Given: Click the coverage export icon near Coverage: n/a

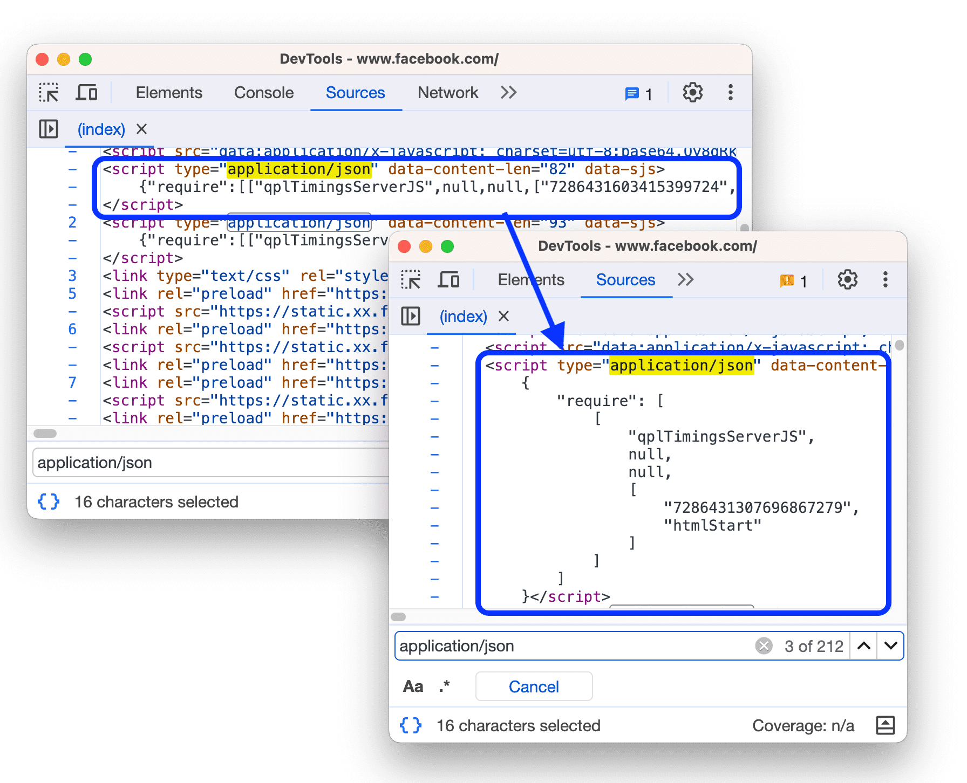Looking at the screenshot, I should [886, 725].
